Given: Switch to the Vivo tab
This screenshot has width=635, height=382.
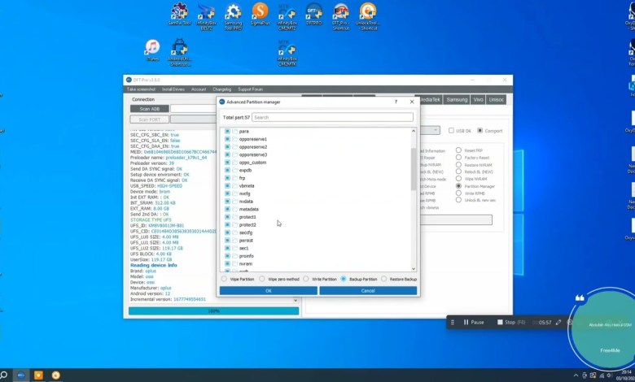Looking at the screenshot, I should coord(478,99).
